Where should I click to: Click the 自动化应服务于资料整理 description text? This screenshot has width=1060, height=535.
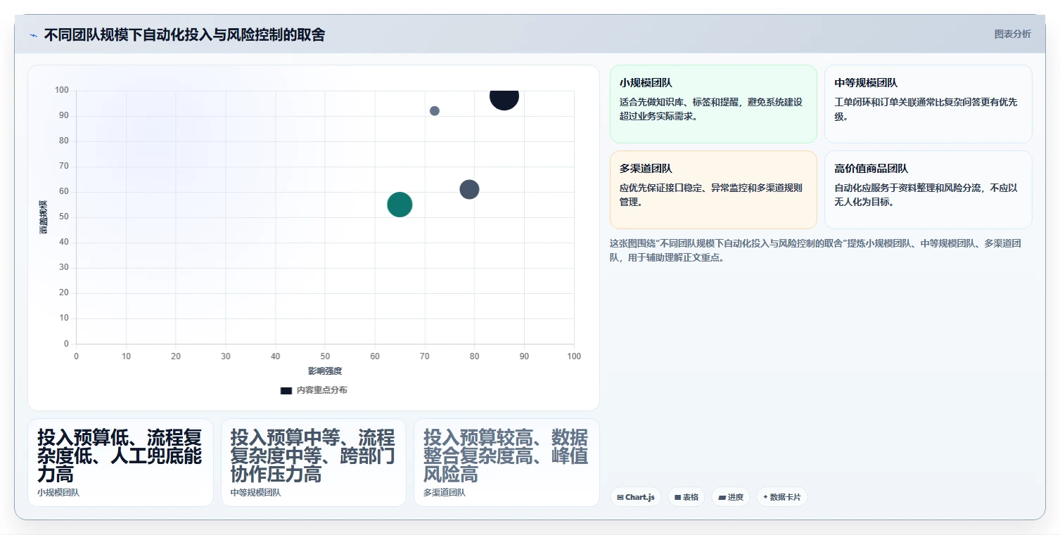(926, 195)
